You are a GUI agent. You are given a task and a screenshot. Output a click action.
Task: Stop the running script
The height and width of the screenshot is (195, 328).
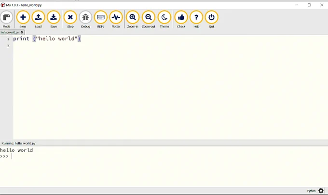70,19
